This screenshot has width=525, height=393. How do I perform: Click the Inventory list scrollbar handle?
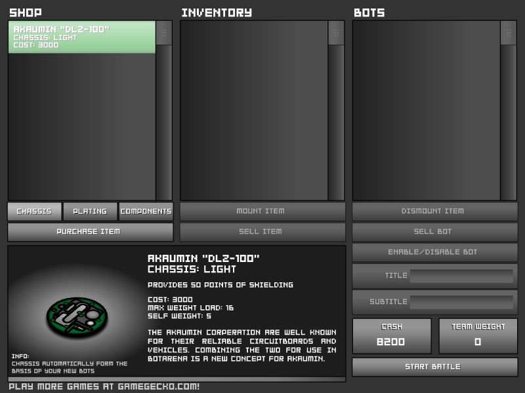(x=336, y=33)
